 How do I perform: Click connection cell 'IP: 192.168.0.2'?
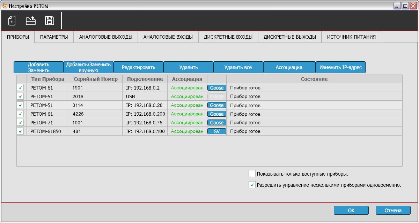(x=145, y=88)
